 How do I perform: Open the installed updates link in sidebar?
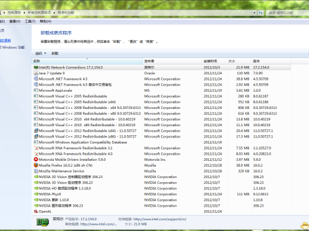coord(5,40)
